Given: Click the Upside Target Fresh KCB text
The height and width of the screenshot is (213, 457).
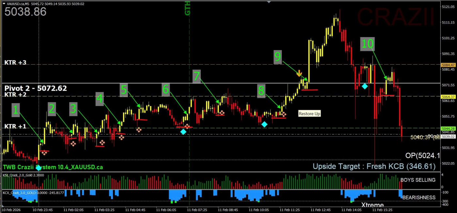Looking at the screenshot, I should tap(374, 166).
